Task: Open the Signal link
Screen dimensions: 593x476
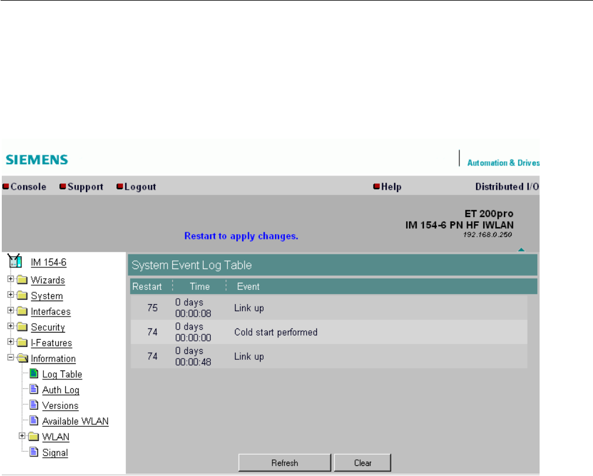Action: 55,452
